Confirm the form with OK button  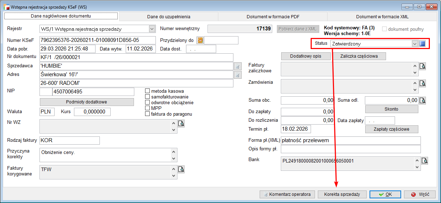tap(385, 194)
